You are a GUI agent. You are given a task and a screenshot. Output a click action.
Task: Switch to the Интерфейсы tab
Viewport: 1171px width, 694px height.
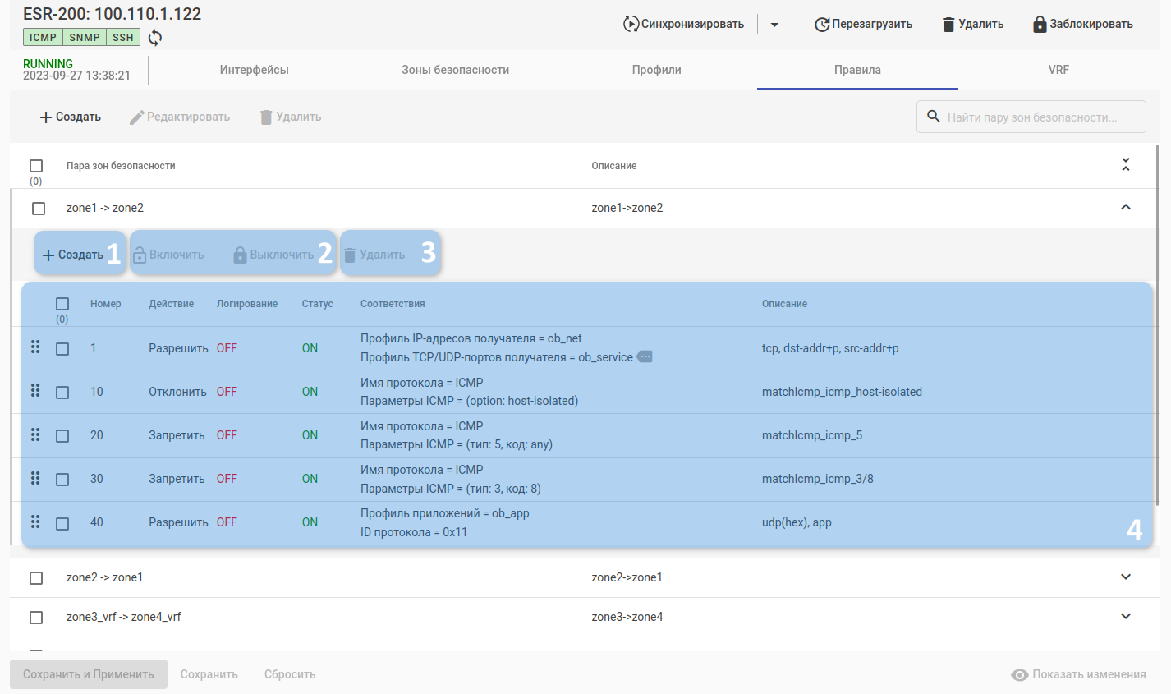[255, 70]
